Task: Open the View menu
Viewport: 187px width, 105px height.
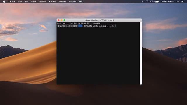Action: (33, 2)
